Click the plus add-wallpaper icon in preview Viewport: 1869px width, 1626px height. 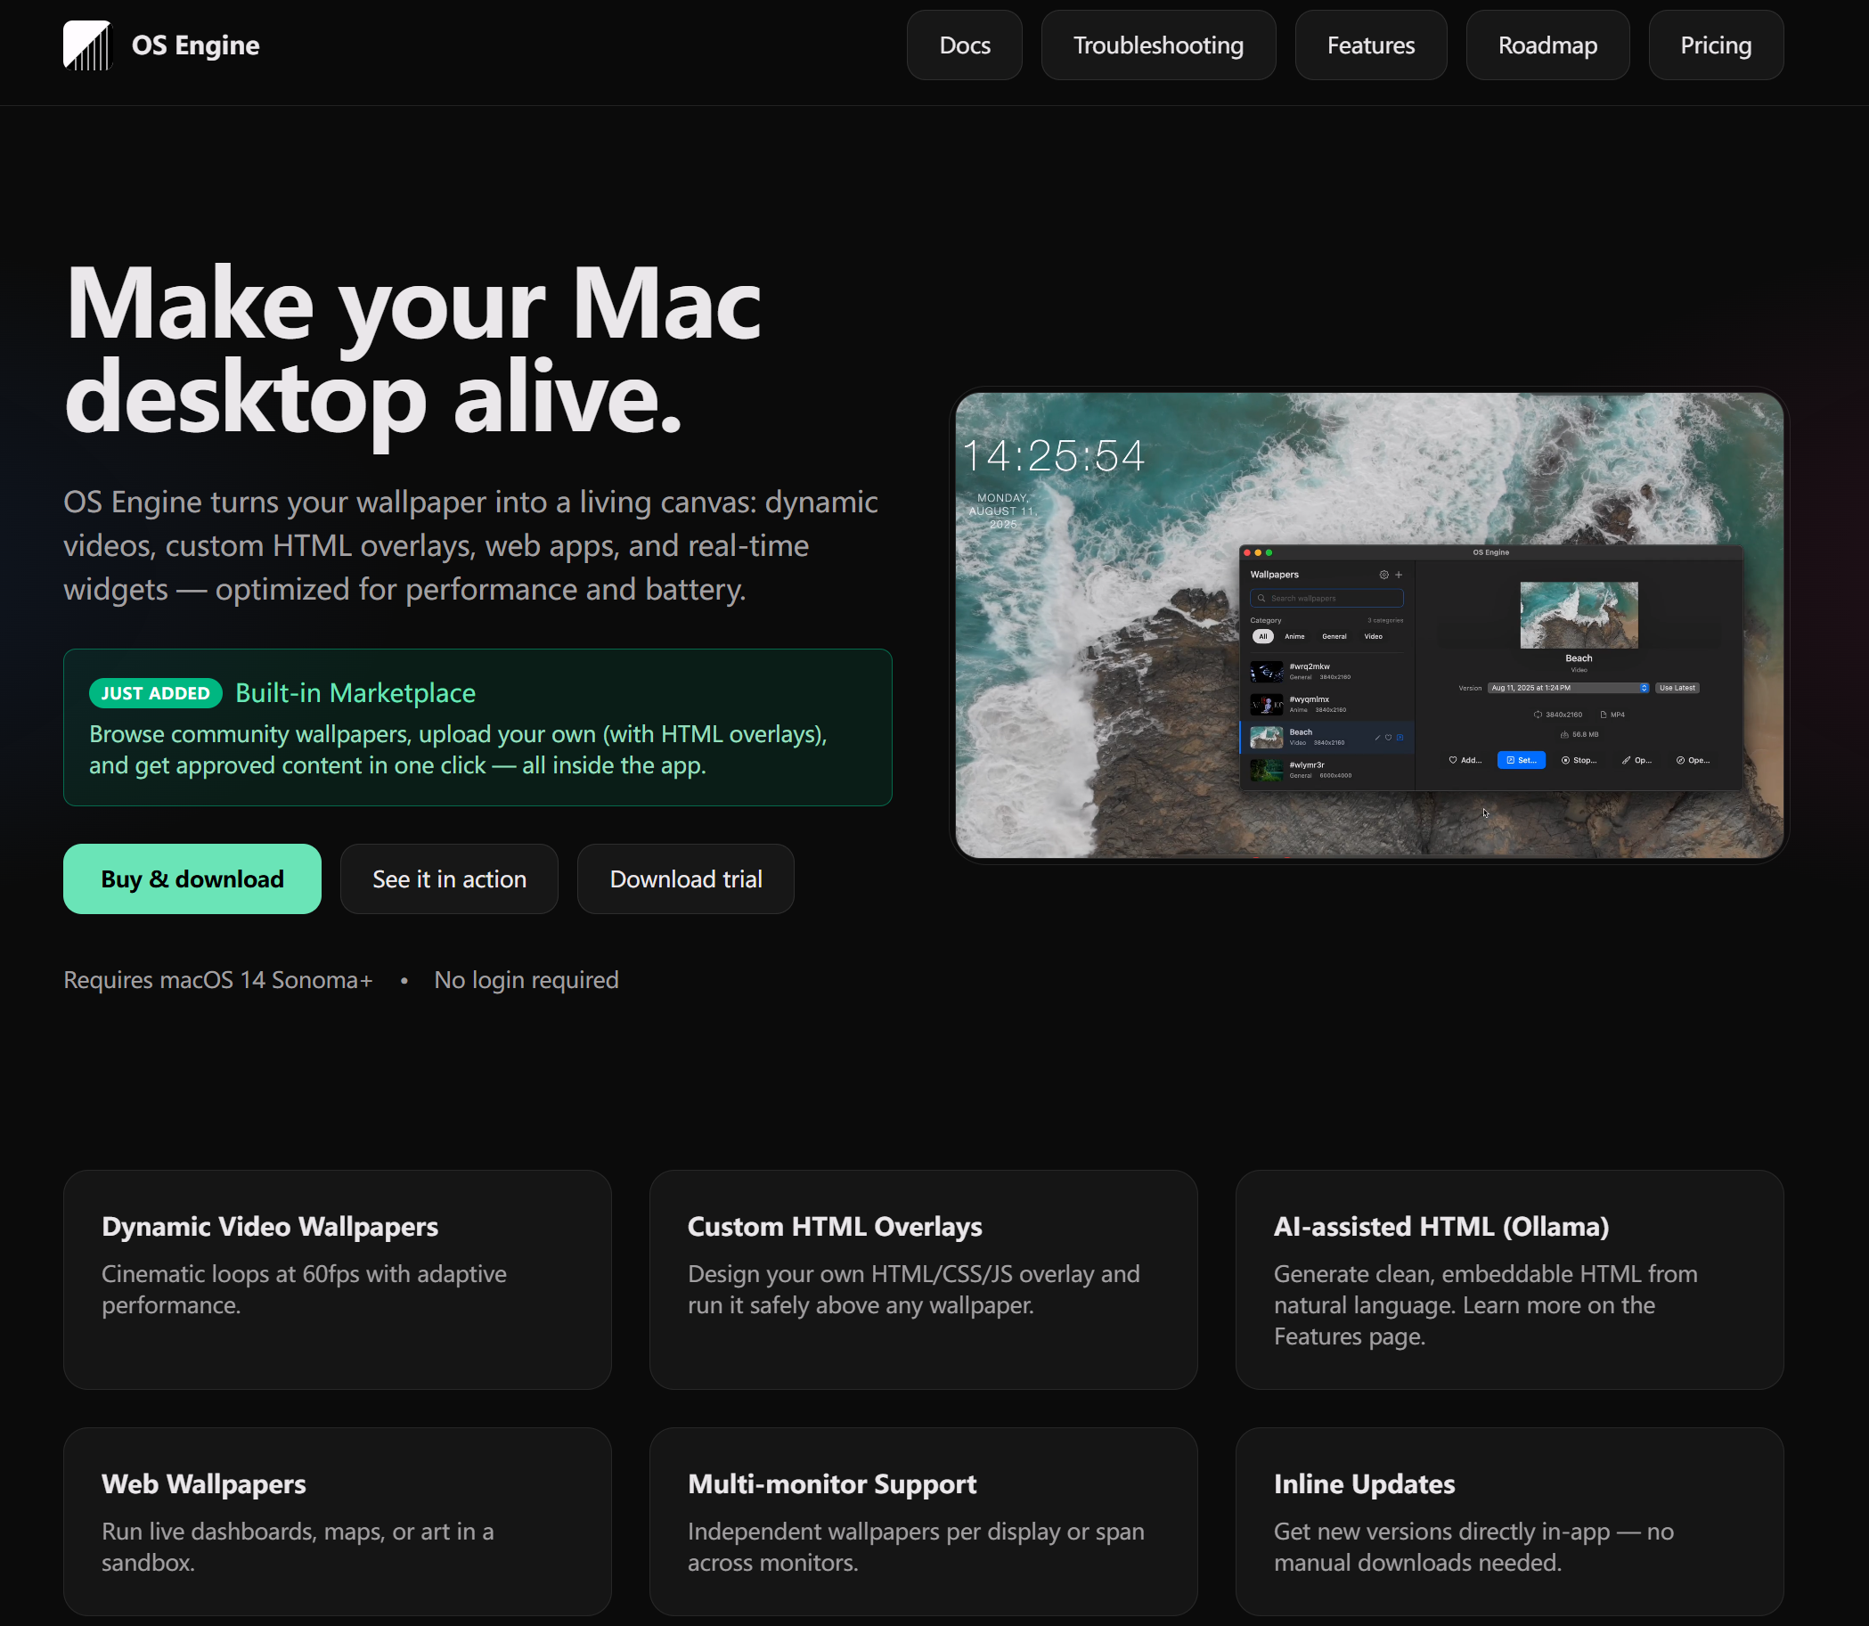click(1398, 575)
